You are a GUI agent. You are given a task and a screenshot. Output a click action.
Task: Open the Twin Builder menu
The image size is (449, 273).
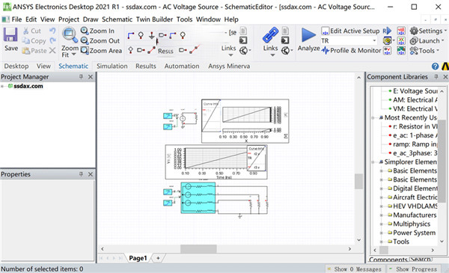click(x=154, y=19)
